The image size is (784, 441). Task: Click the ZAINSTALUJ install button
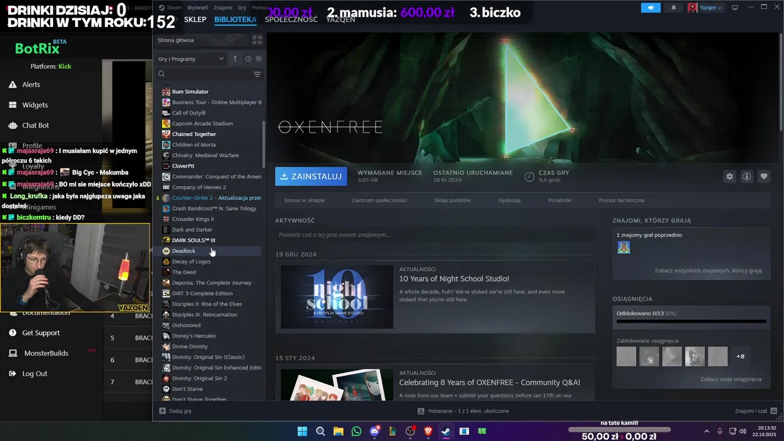coord(311,176)
